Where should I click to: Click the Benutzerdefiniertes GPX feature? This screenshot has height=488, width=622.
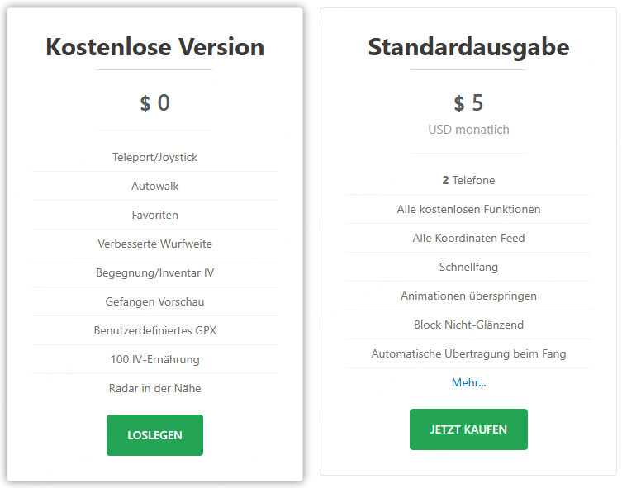(154, 330)
